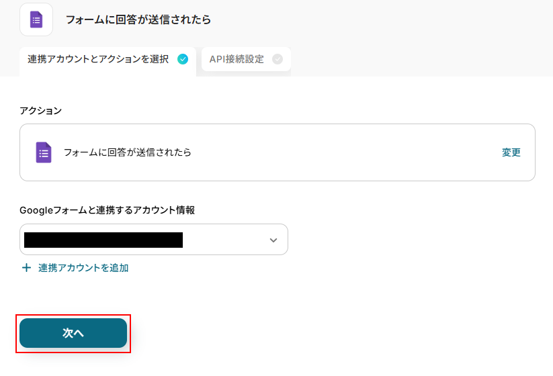Click the plus icon beside 連携アカウントを追加
553x376 pixels.
(x=26, y=268)
